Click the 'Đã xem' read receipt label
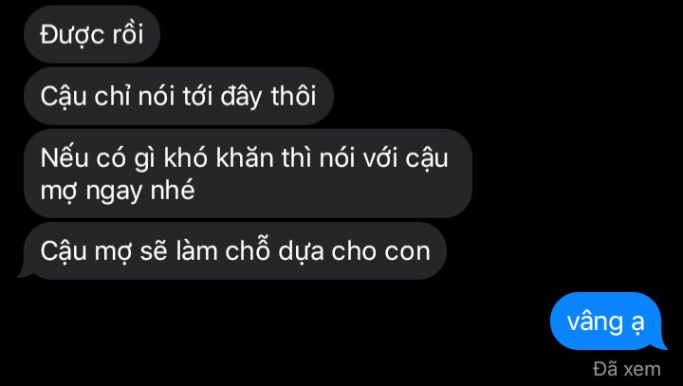Screen dimensions: 683x386 (627, 369)
